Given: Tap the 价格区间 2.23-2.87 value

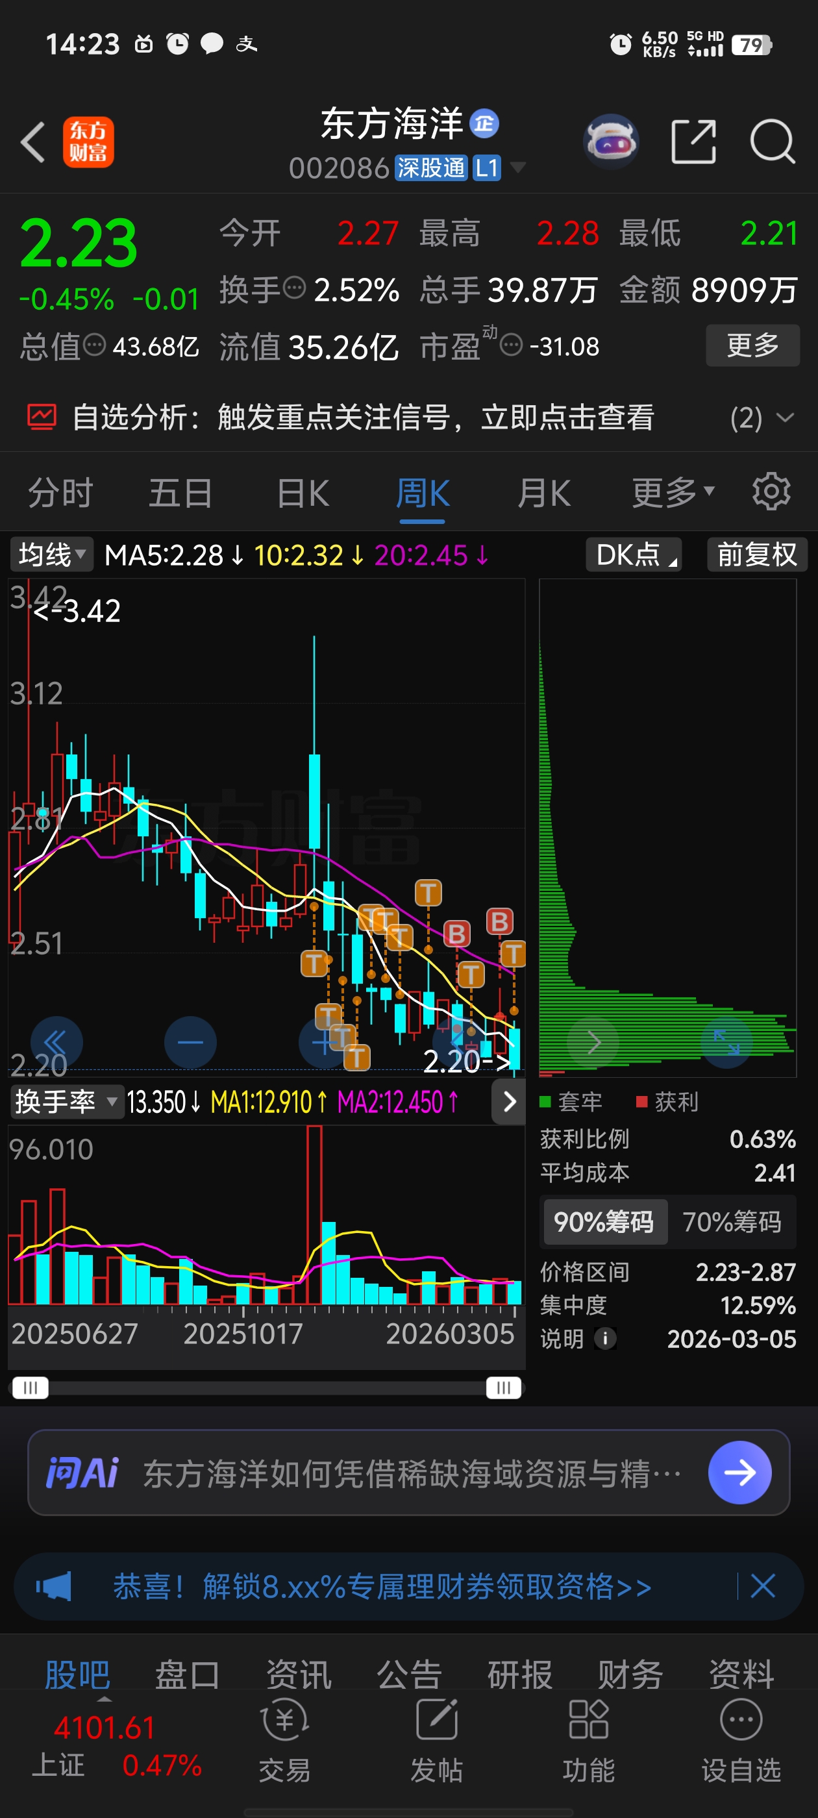Looking at the screenshot, I should point(745,1272).
